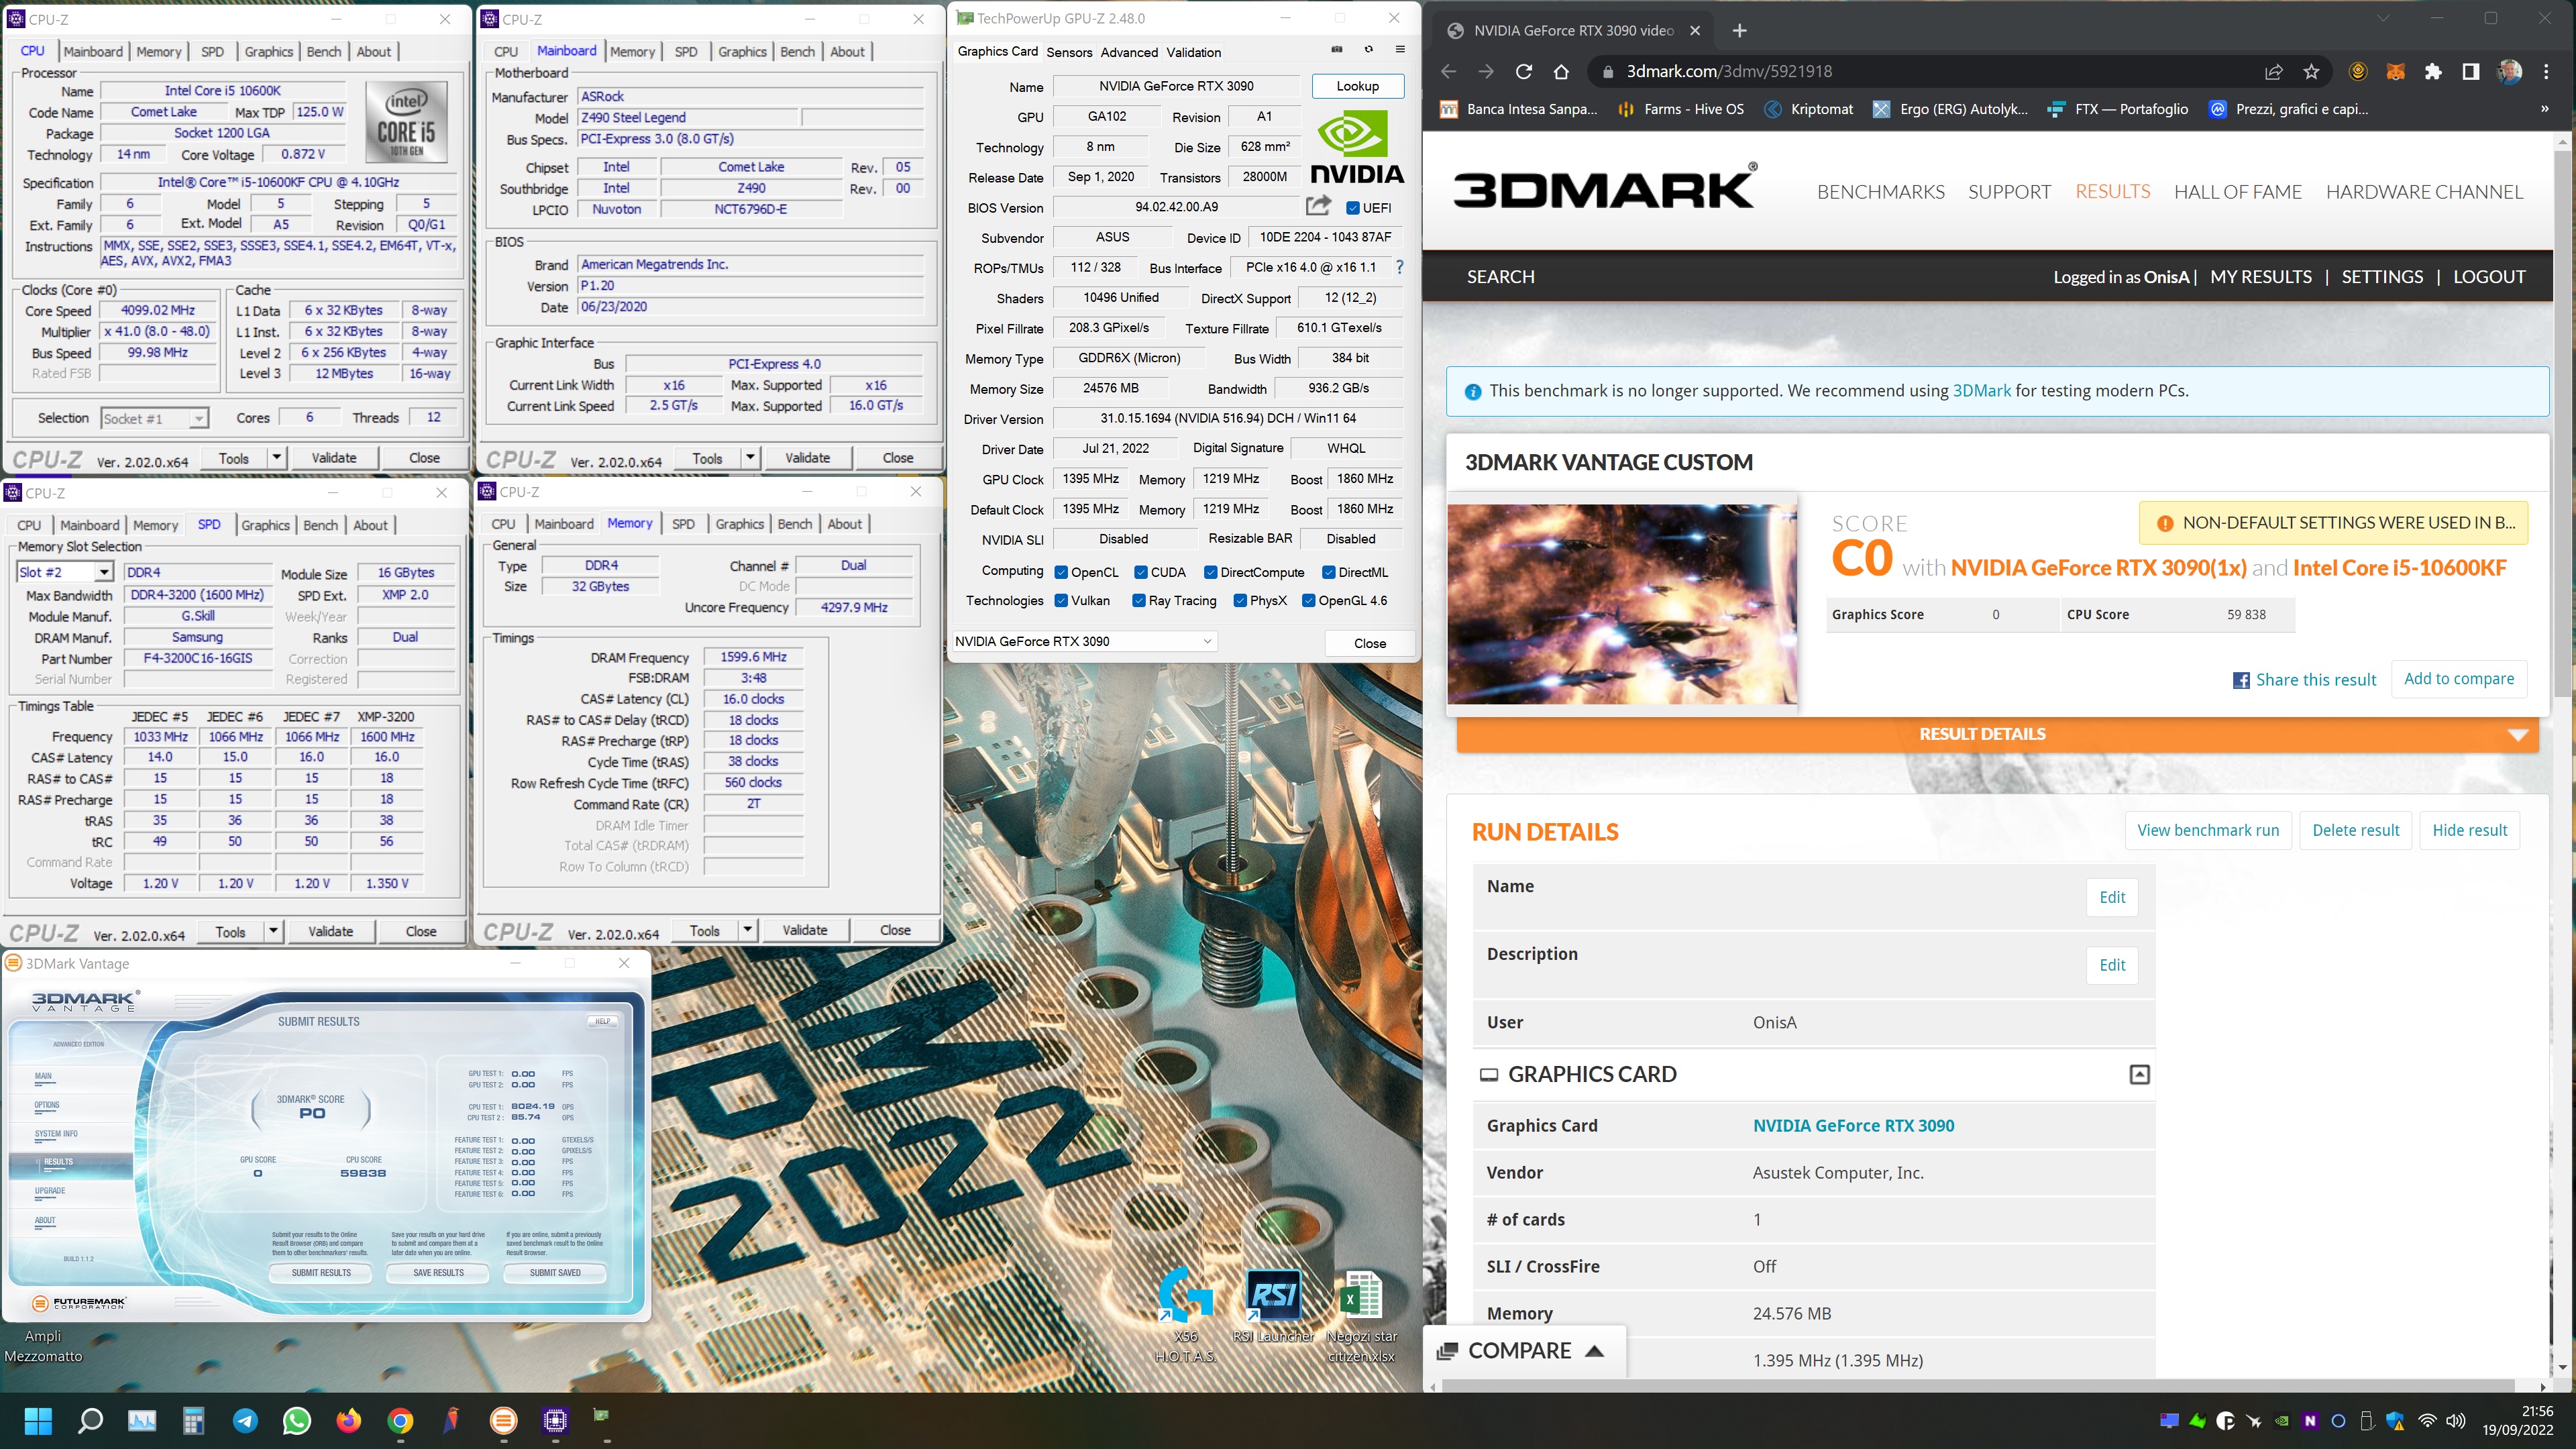Toggle the Vulkan checkbox
2576x1449 pixels.
[1062, 600]
